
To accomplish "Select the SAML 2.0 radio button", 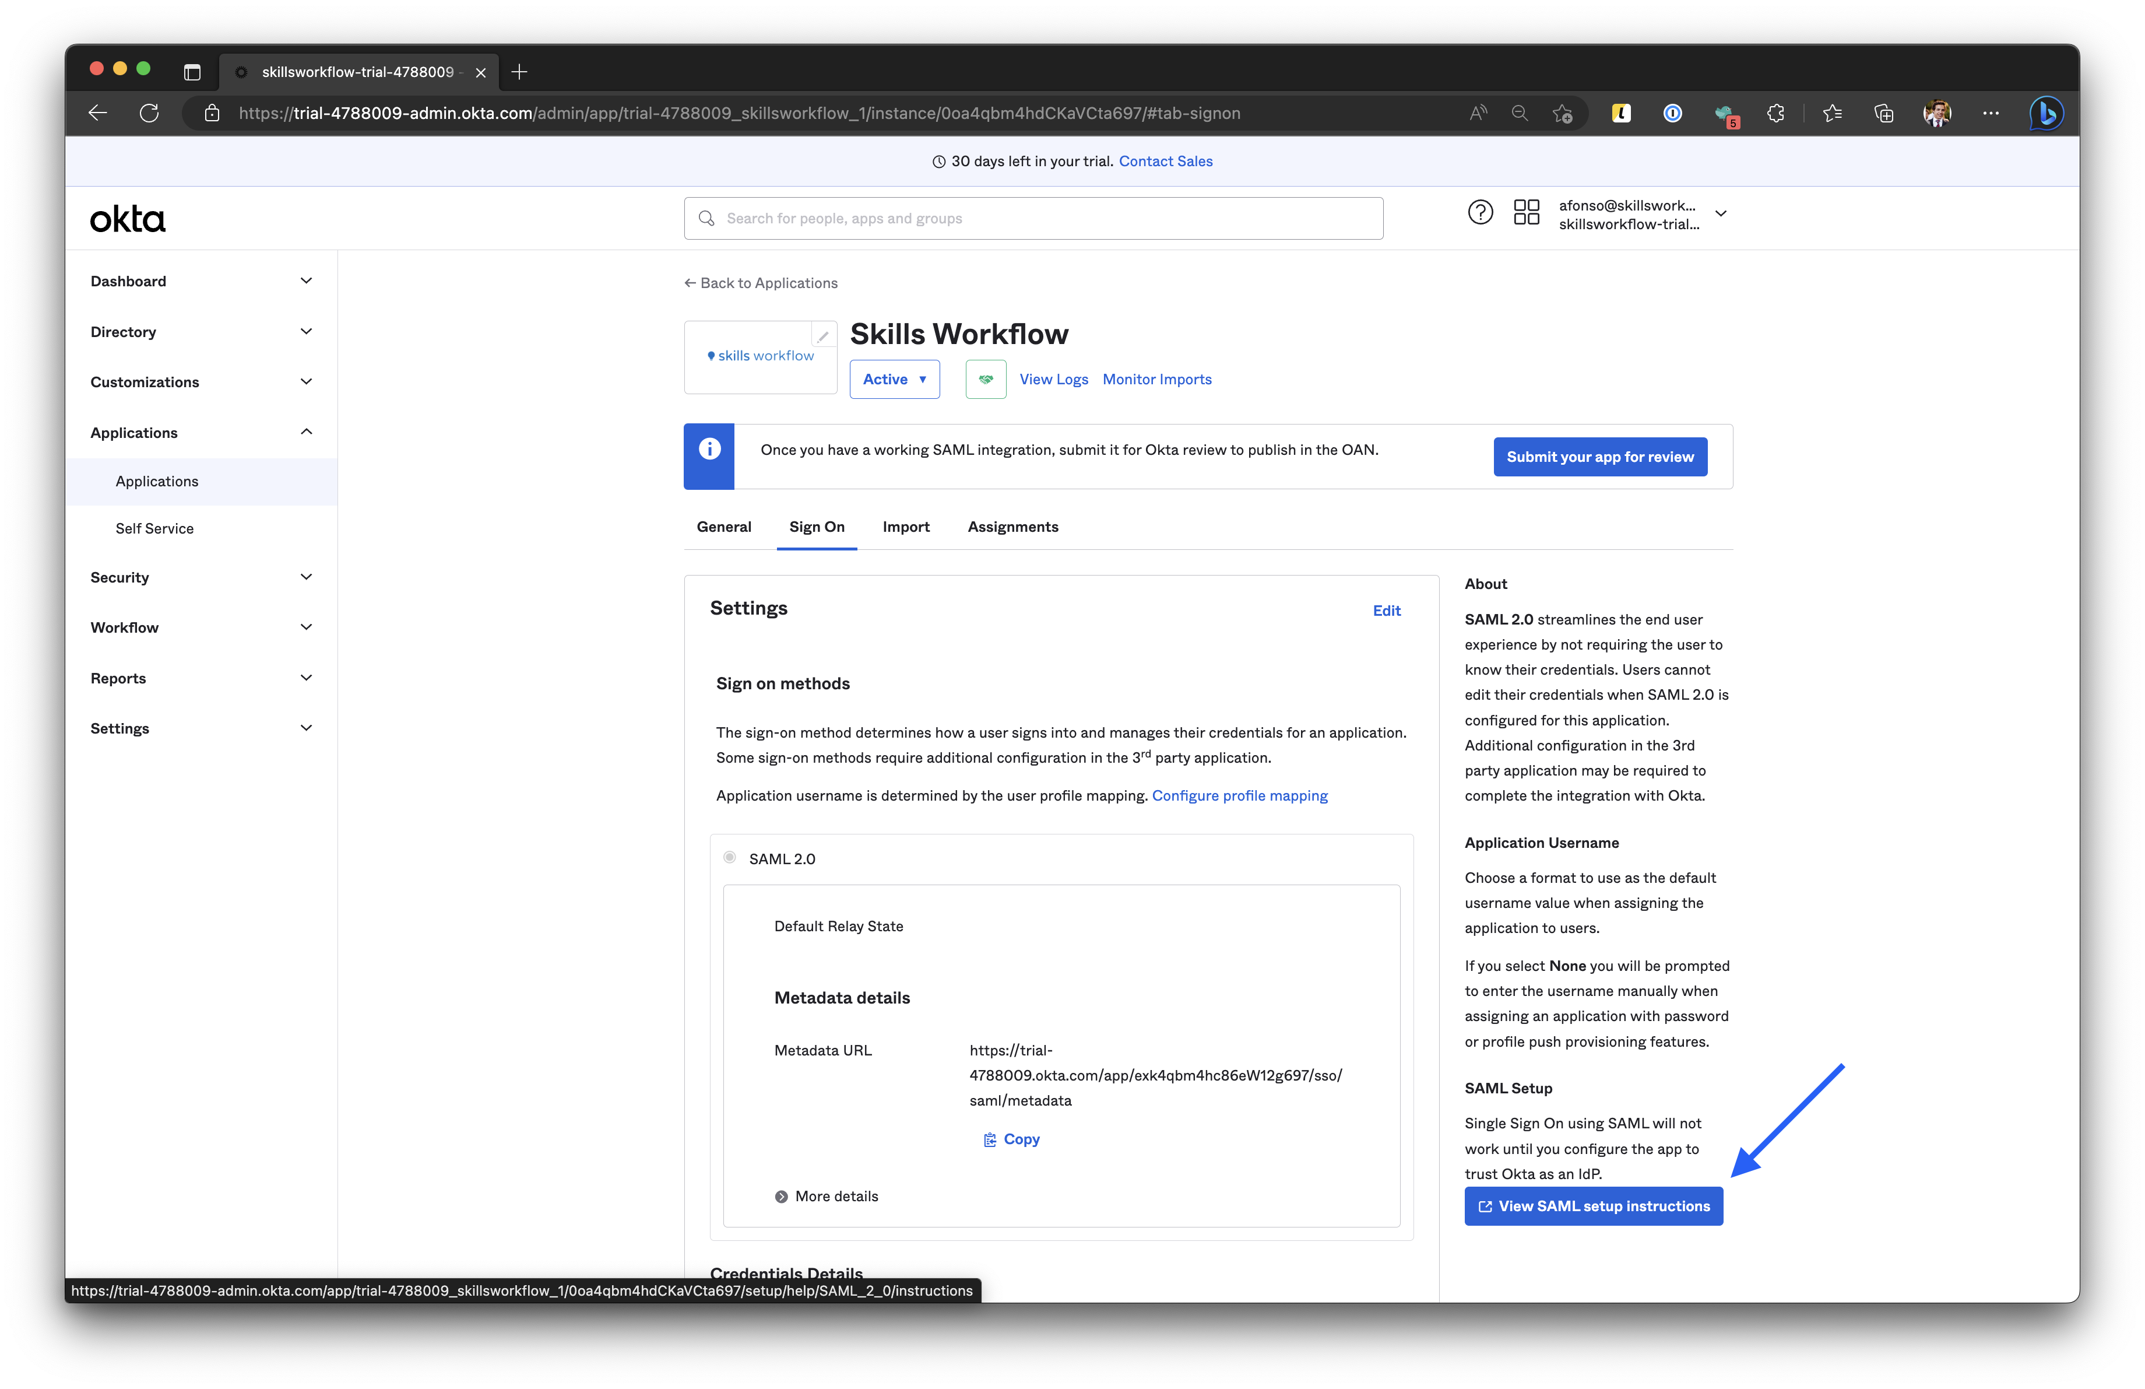I will 729,857.
